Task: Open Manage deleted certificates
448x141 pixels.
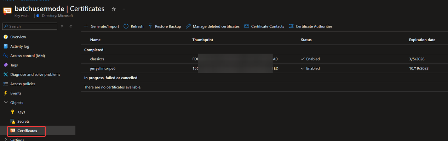Action: pyautogui.click(x=213, y=26)
